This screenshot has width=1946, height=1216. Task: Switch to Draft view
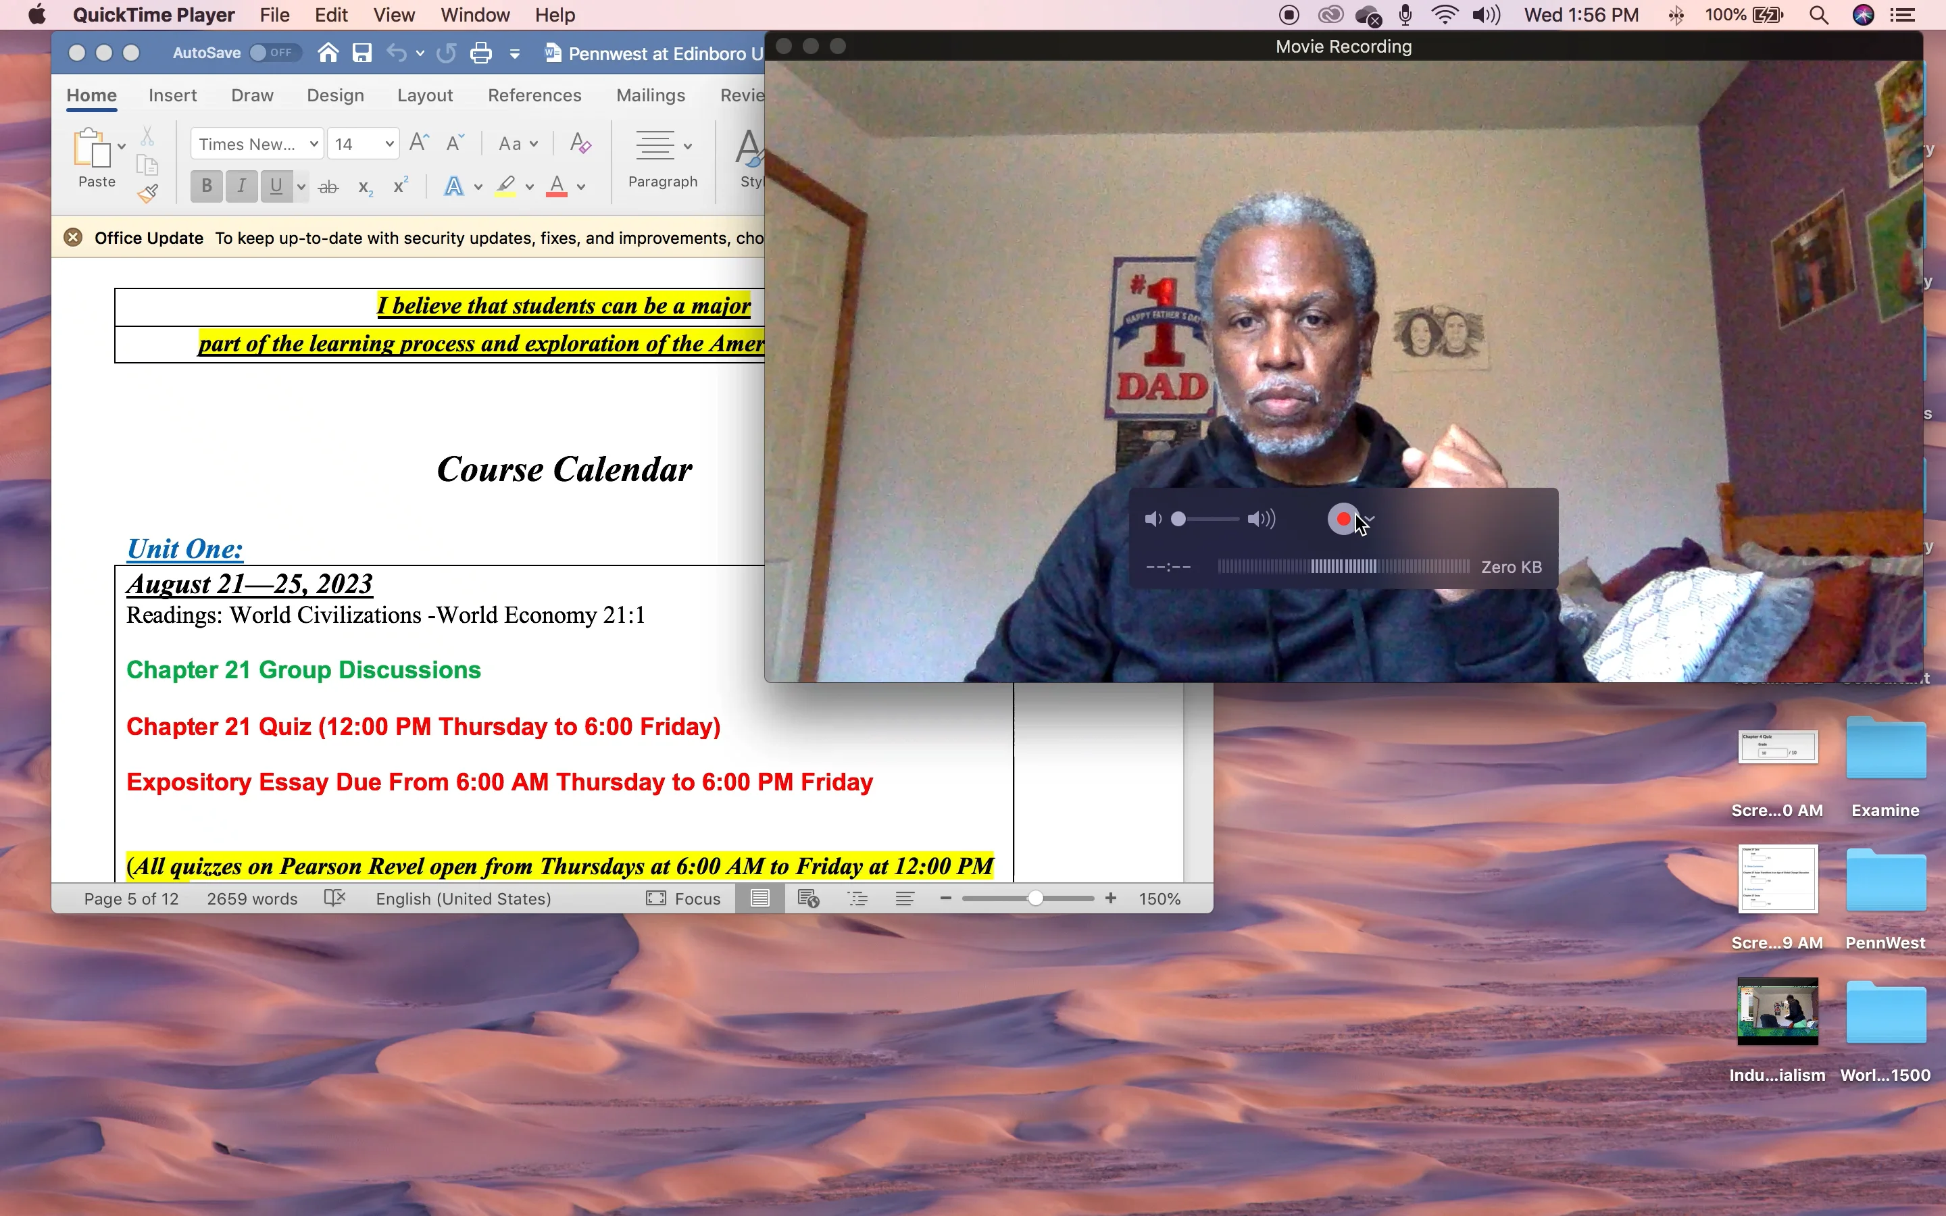click(x=905, y=898)
